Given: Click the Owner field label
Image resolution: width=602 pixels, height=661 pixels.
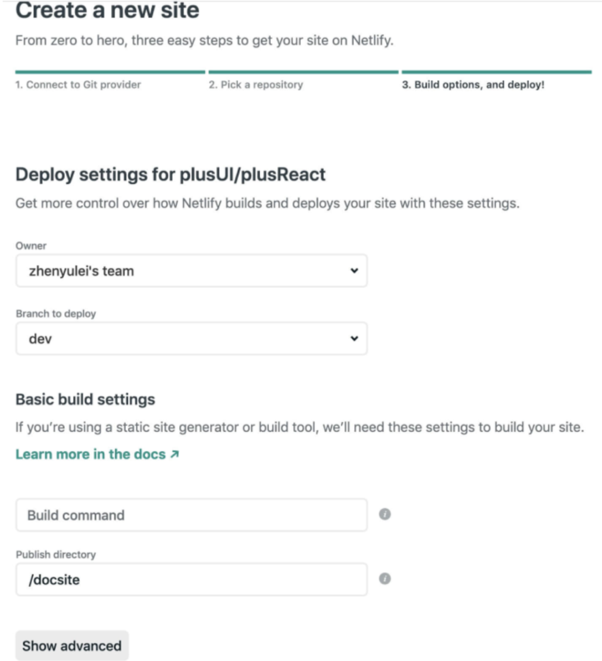Looking at the screenshot, I should [31, 246].
